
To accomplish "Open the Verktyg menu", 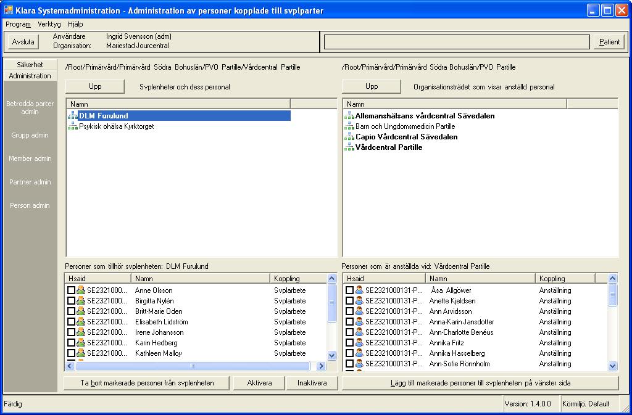I will point(49,24).
